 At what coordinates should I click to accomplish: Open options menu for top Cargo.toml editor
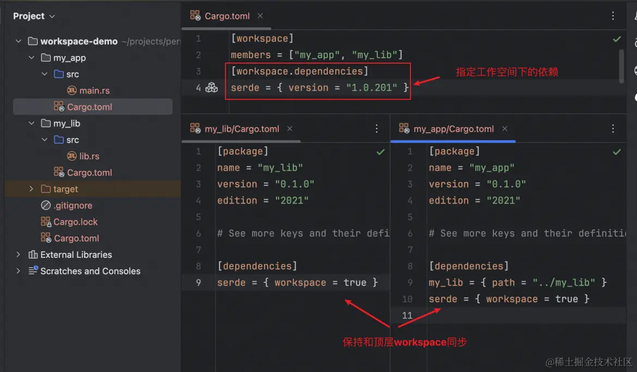point(613,16)
